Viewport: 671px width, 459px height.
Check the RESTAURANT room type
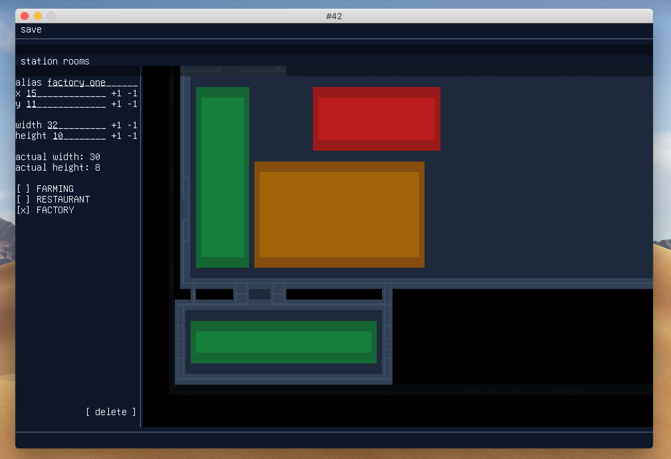[x=23, y=200]
